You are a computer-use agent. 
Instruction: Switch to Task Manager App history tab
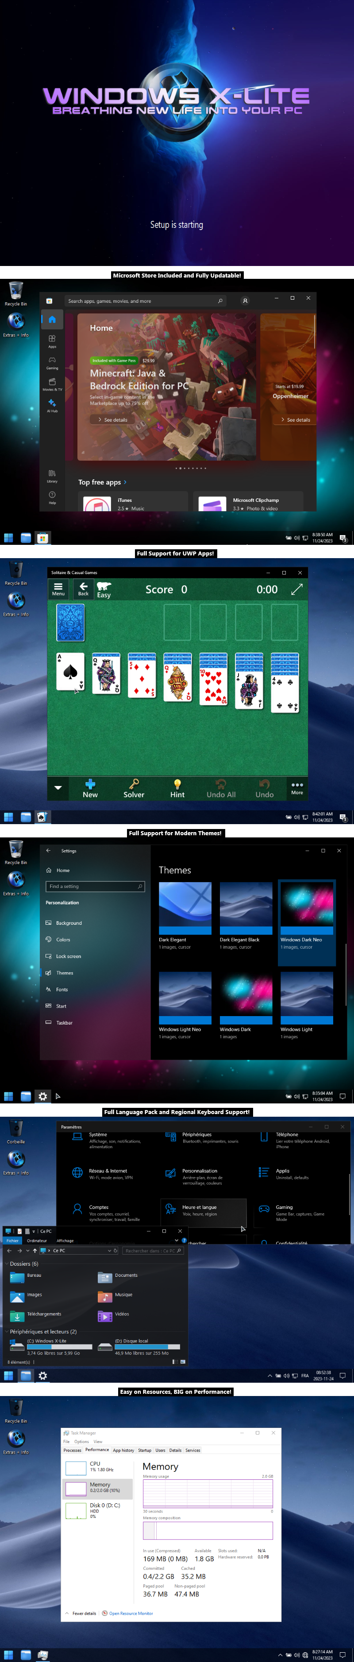(123, 1451)
